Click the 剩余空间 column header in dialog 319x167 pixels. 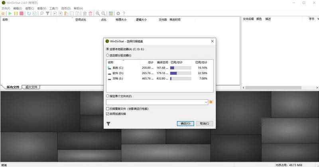(163, 63)
